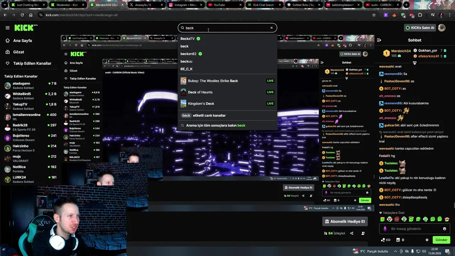Viewport: 455px width, 256px height.
Task: Go back with the browser back arrow
Action: 5,15
